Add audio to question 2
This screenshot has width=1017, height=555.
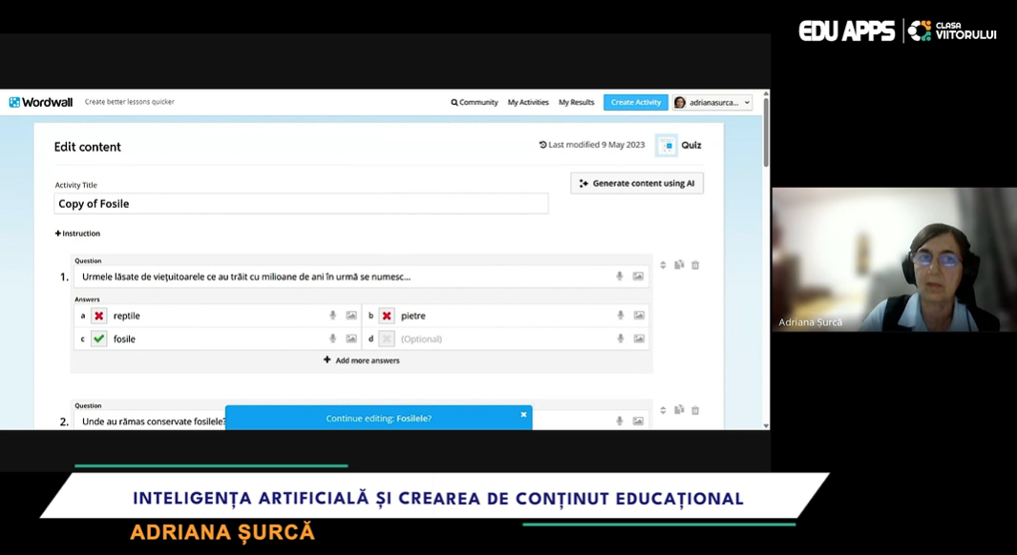coord(620,421)
